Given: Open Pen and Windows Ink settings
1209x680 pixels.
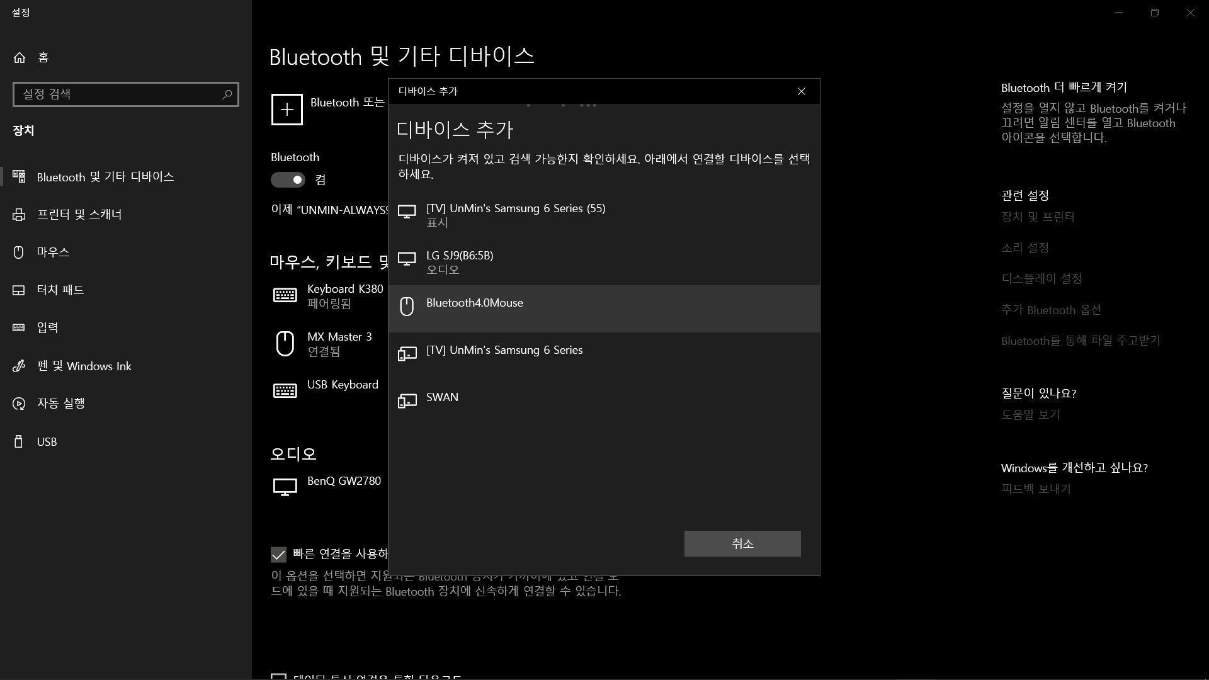Looking at the screenshot, I should tap(84, 366).
